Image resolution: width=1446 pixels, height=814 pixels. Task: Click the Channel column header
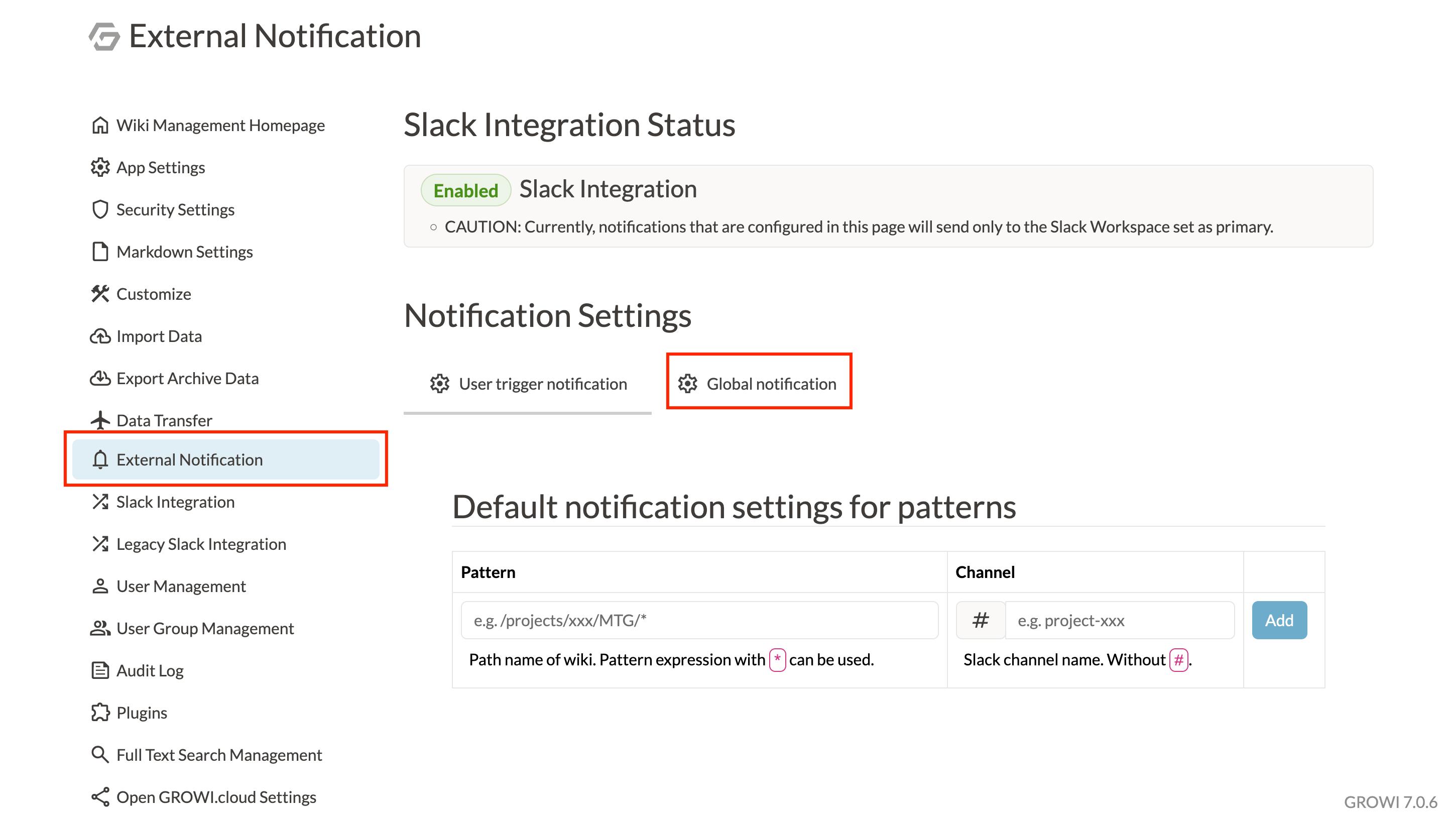985,572
